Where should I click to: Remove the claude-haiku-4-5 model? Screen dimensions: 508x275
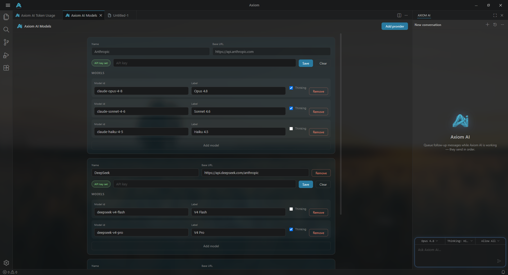pos(318,132)
